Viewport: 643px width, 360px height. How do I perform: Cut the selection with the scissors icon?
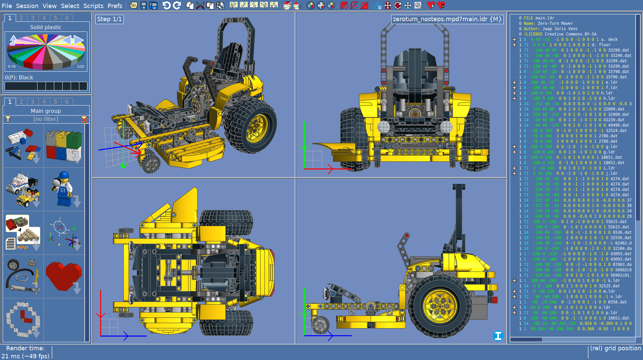click(200, 5)
